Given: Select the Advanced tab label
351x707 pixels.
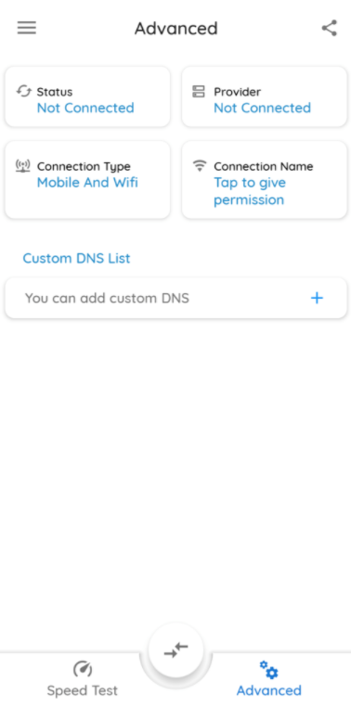Looking at the screenshot, I should pyautogui.click(x=269, y=690).
